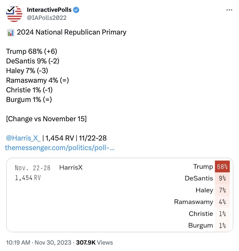The image size is (239, 251).
Task: Click the bar chart emoji icon
Action: 10,32
